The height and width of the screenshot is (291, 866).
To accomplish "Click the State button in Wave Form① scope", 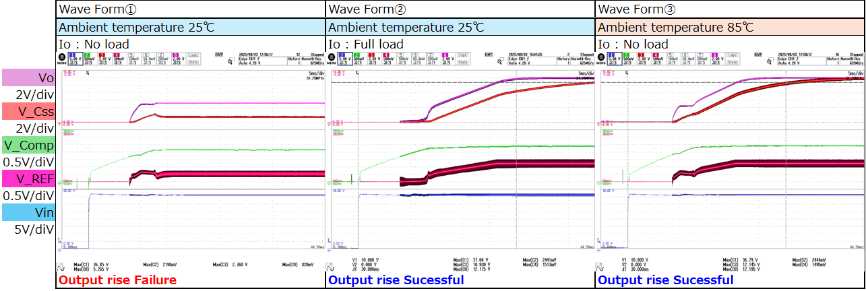I will [193, 63].
